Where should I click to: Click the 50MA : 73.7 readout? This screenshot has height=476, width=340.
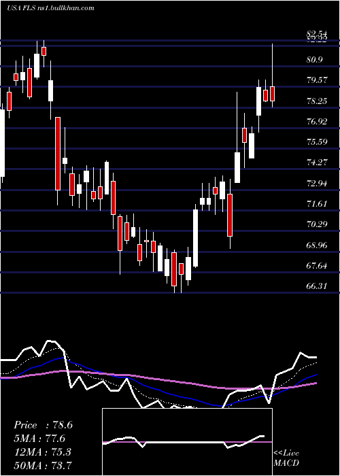[x=43, y=465]
